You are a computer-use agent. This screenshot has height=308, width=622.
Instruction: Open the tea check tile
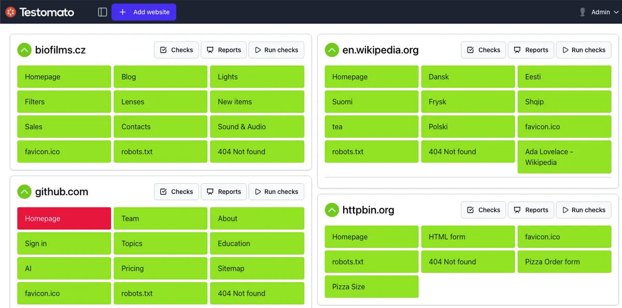[372, 126]
